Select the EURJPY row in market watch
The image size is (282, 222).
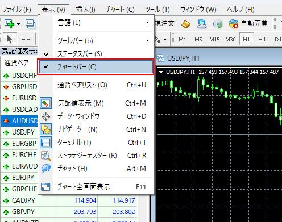coord(19,178)
